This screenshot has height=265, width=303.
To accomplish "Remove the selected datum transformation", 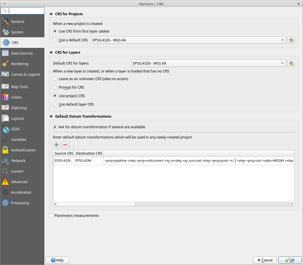I will click(x=65, y=145).
